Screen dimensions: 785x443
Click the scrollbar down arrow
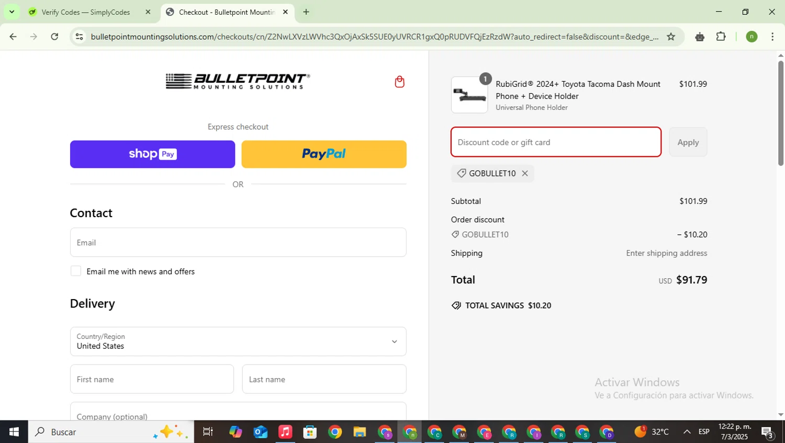coord(780,415)
